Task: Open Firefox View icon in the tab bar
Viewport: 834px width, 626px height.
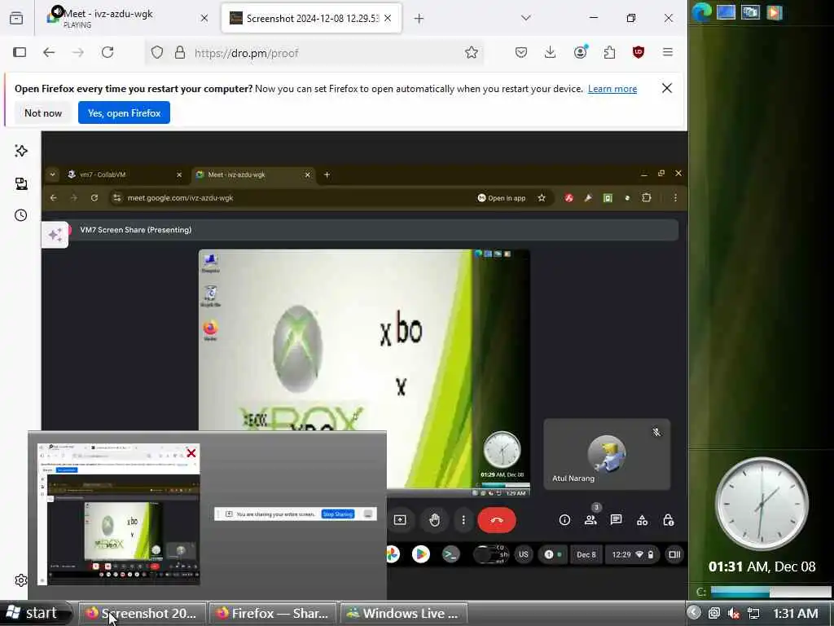Action: 16,19
